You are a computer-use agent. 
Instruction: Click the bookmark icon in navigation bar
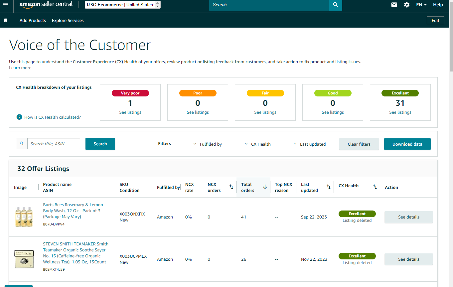click(6, 21)
